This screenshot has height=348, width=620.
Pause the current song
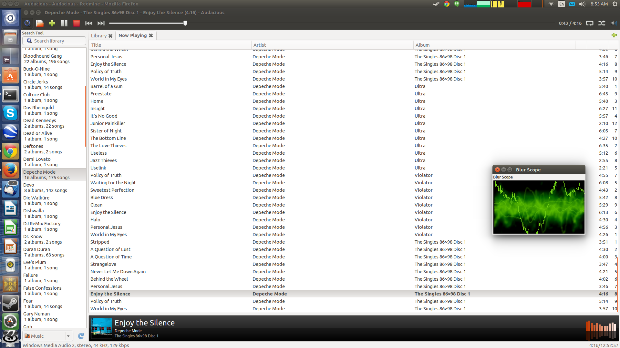[x=64, y=23]
